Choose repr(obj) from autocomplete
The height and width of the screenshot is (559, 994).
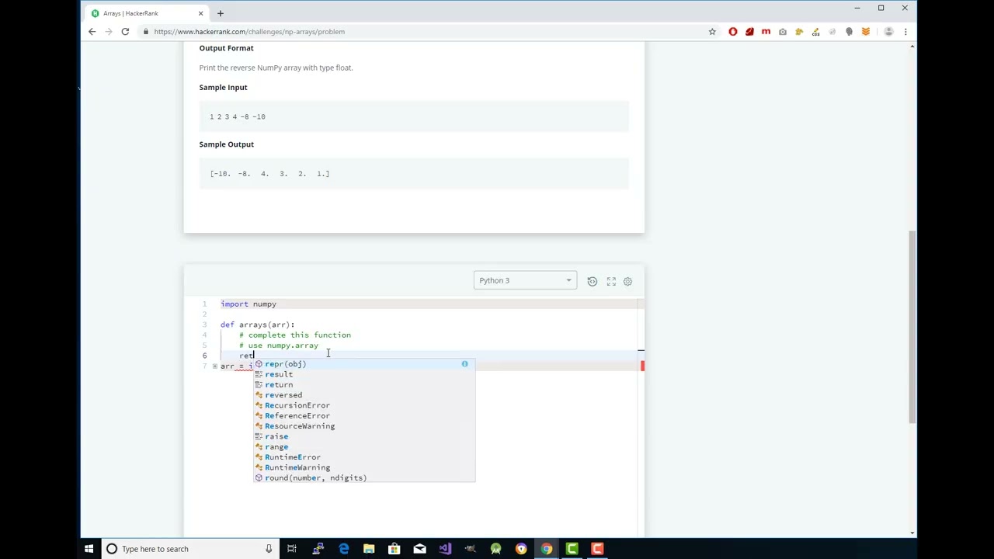(363, 364)
